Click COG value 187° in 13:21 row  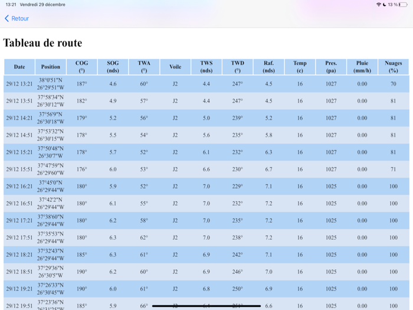tap(81, 84)
